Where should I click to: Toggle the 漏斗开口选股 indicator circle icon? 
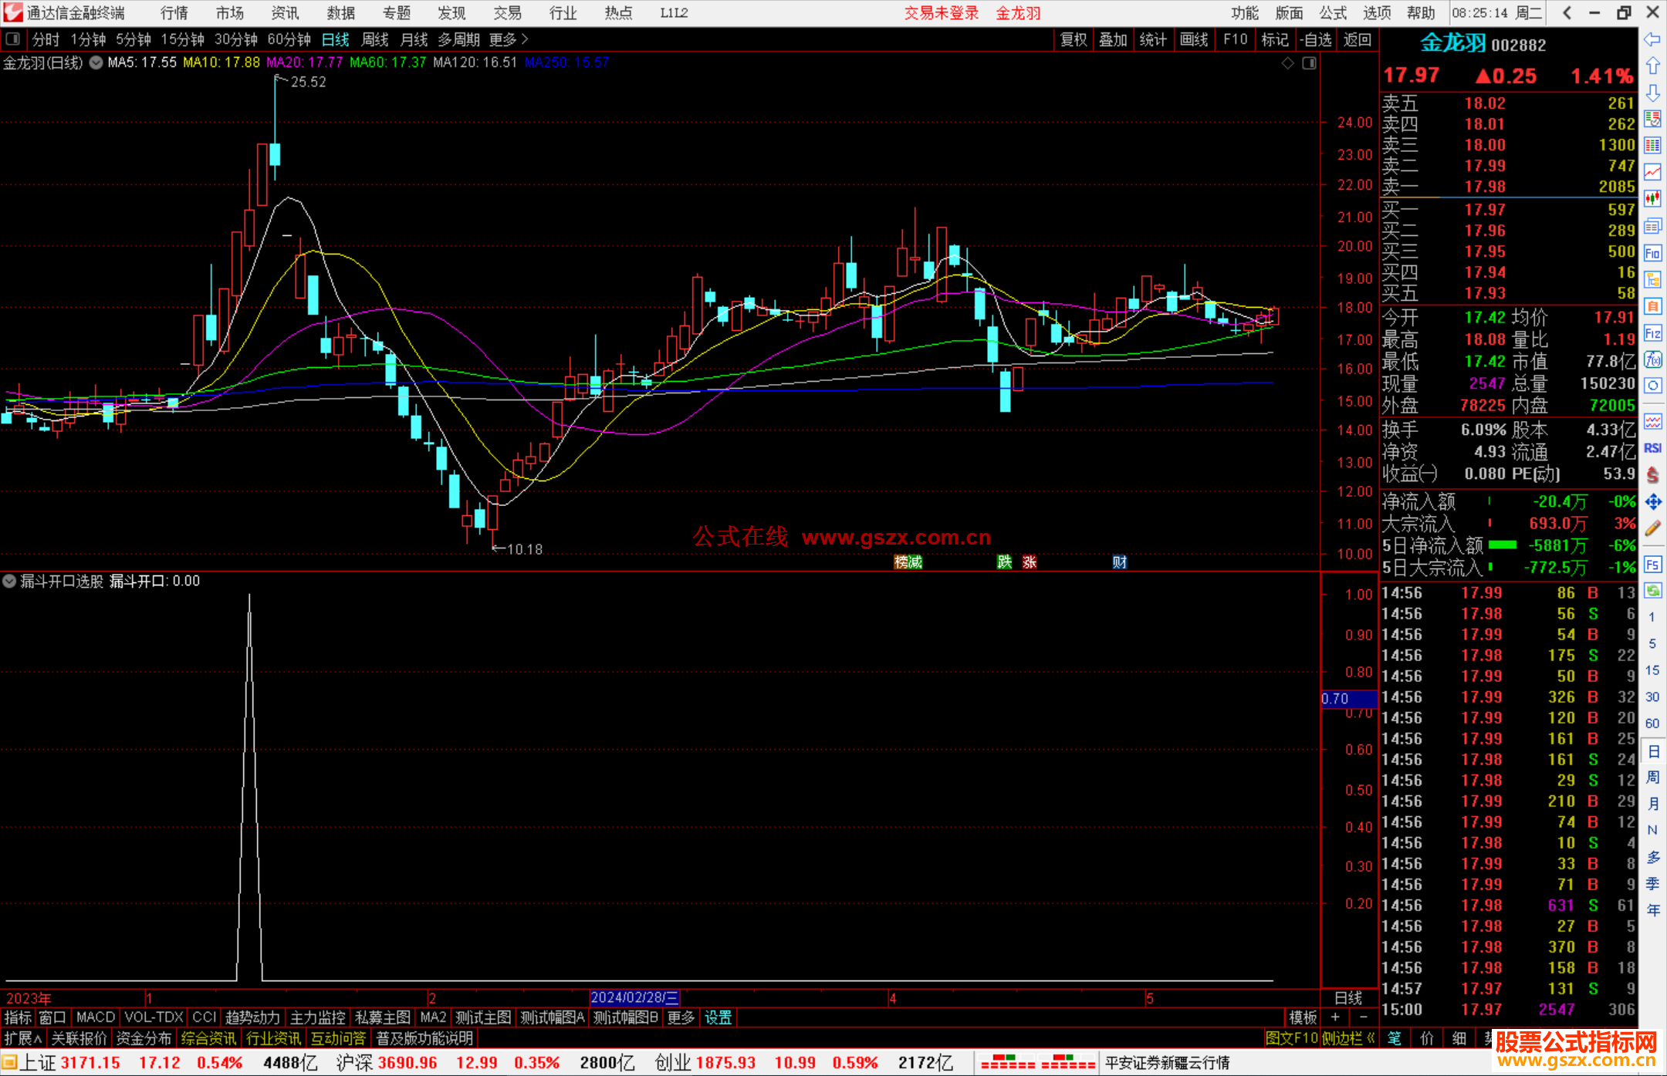coord(10,581)
